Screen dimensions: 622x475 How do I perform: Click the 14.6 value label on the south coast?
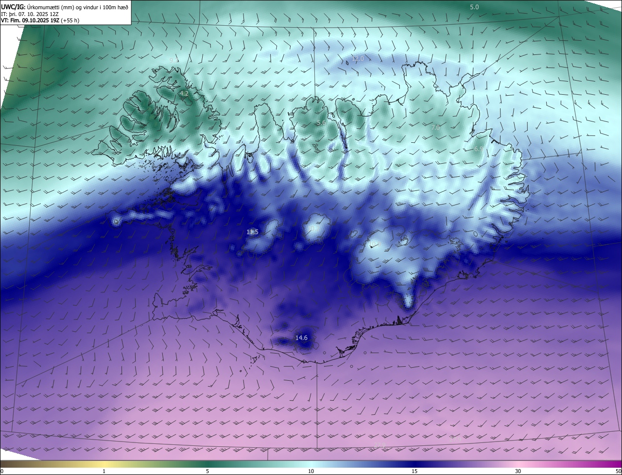pos(301,338)
